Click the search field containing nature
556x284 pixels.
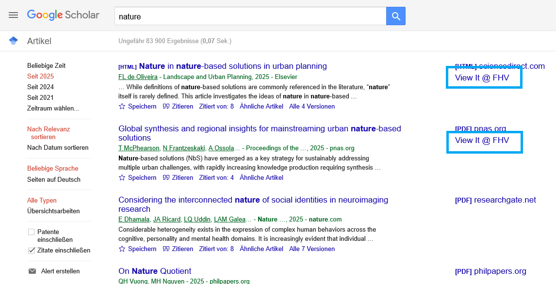point(250,16)
